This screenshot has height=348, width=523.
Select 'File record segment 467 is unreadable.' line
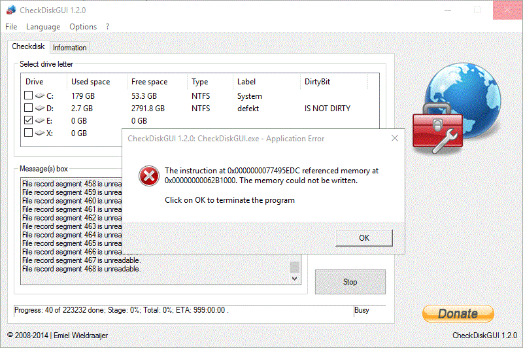click(81, 260)
